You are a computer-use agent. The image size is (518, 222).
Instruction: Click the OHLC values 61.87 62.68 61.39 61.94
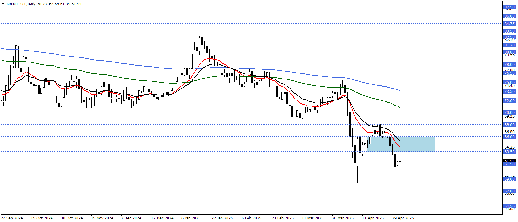point(59,4)
